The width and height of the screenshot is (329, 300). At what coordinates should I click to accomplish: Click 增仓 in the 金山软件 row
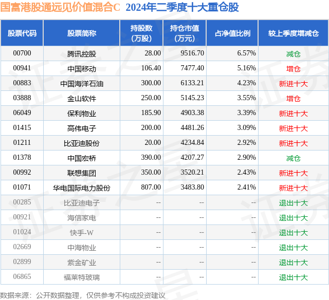(x=294, y=99)
